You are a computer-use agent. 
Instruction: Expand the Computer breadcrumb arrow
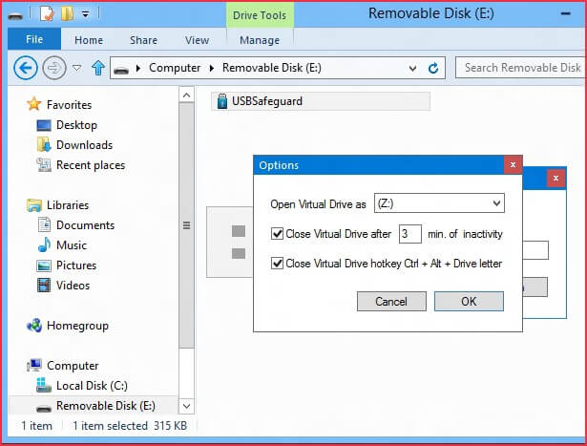click(138, 68)
